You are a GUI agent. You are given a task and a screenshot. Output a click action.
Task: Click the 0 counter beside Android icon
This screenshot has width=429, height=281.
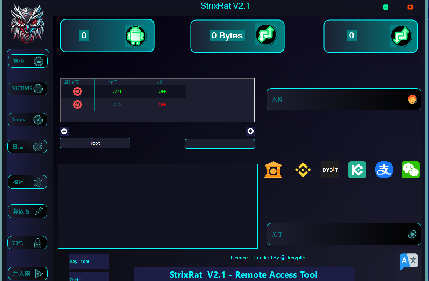tap(84, 35)
